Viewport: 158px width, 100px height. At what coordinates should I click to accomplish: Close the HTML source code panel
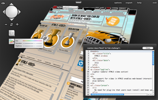click(148, 48)
